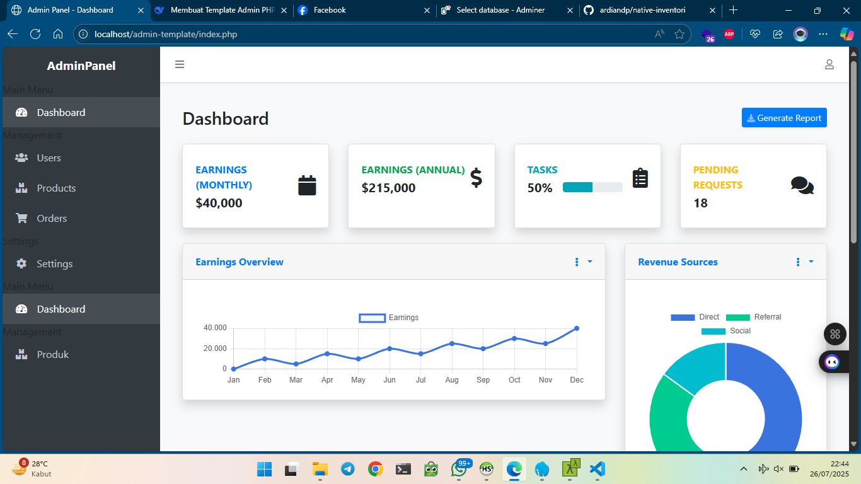Open Visual Studio Code from the taskbar
The height and width of the screenshot is (484, 861).
598,469
